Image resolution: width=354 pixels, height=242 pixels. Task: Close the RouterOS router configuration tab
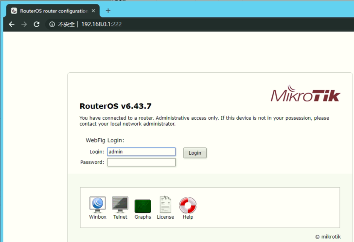[x=93, y=11]
